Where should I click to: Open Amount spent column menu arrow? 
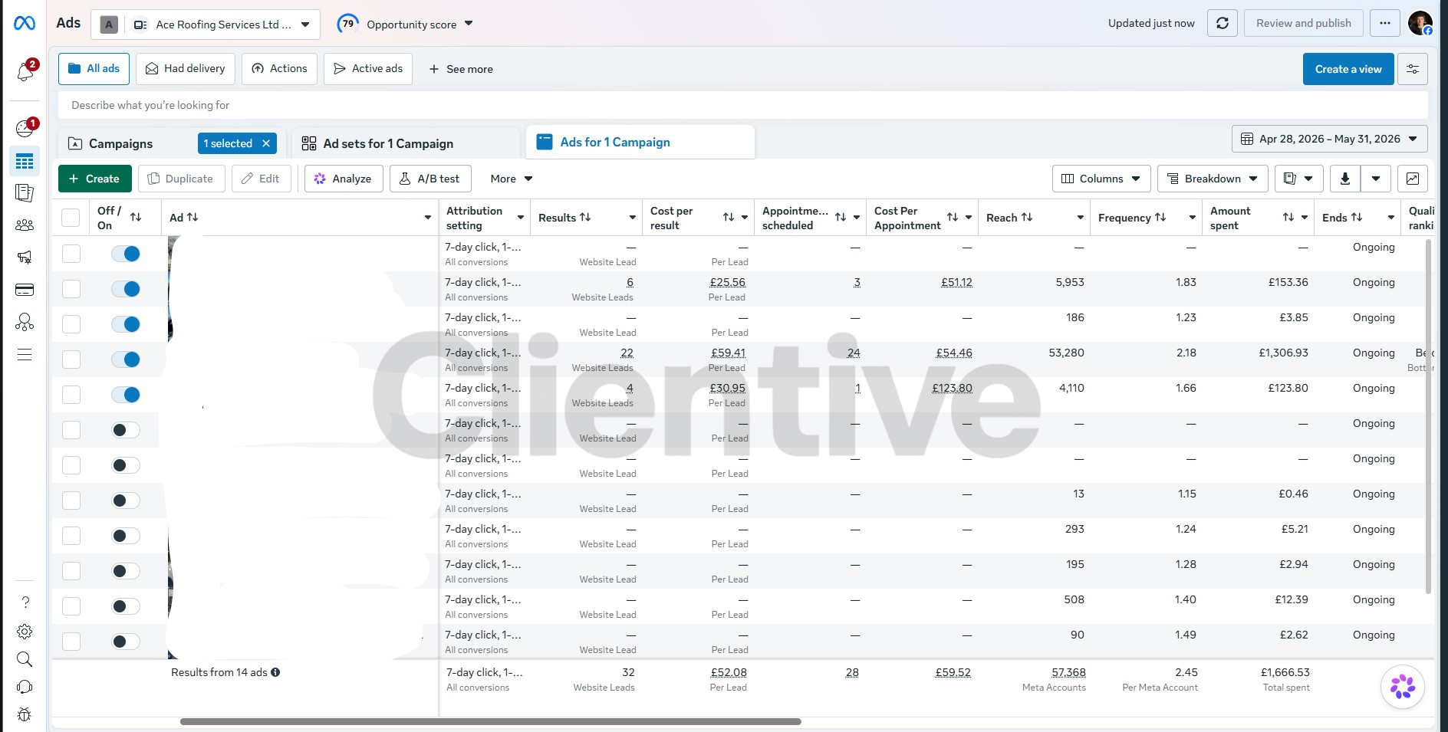(1305, 218)
